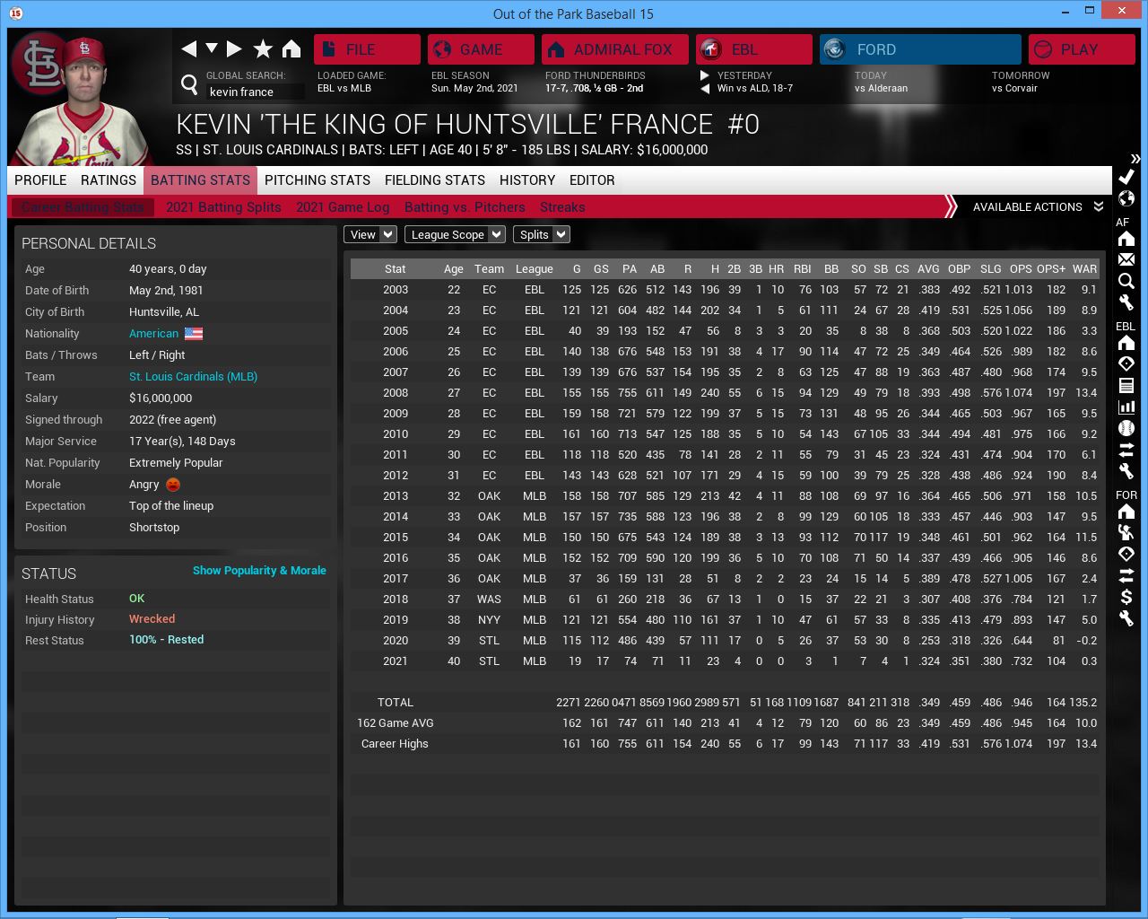Click the list lines icon under EBL

(x=1126, y=385)
